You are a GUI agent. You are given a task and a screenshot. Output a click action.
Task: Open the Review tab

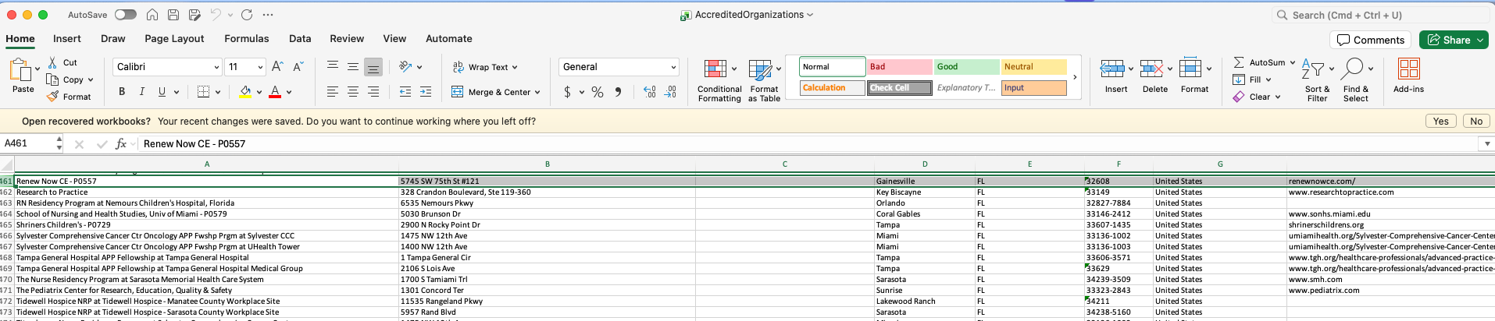(347, 38)
